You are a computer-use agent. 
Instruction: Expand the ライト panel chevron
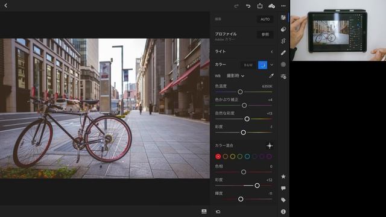pyautogui.click(x=272, y=52)
